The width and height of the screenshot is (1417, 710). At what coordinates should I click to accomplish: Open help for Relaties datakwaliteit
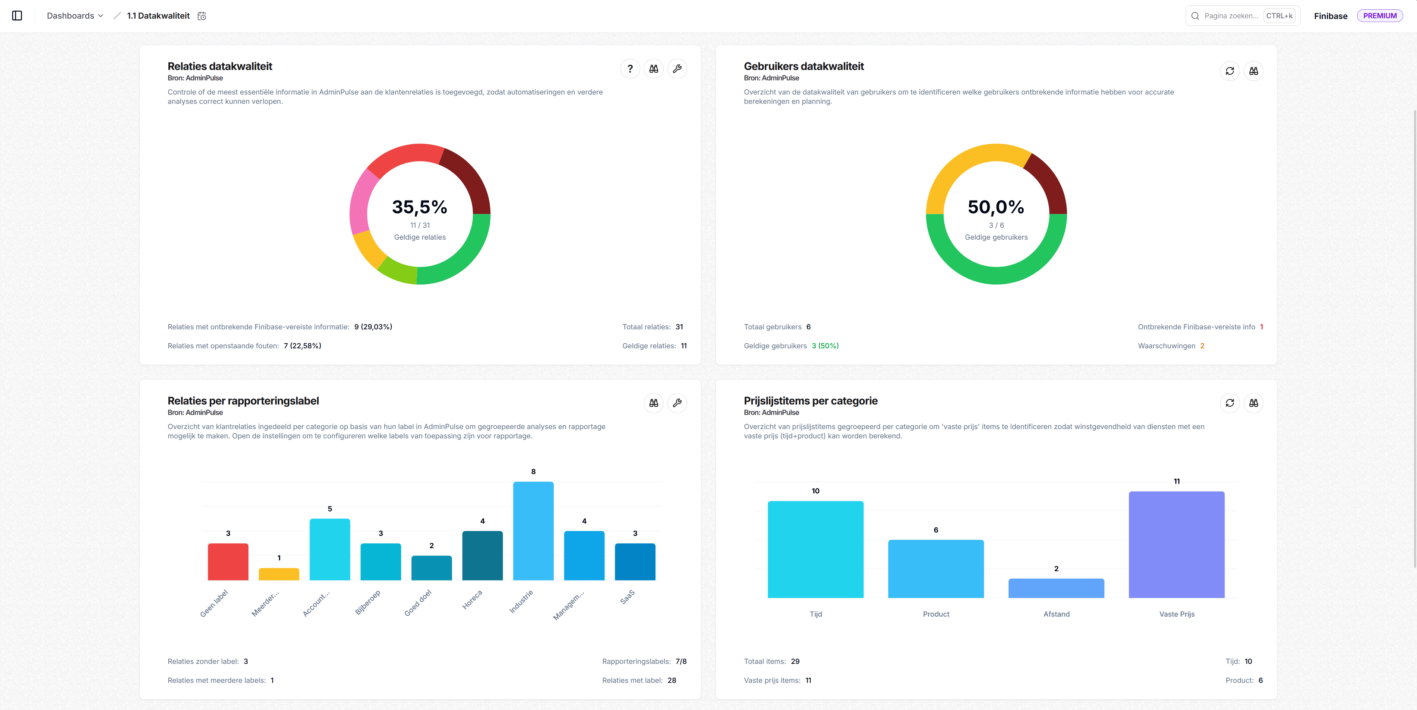630,69
